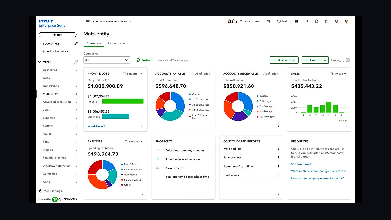Open the hamburger menu next to Horizon Construction
Image resolution: width=391 pixels, height=220 pixels.
tap(88, 22)
